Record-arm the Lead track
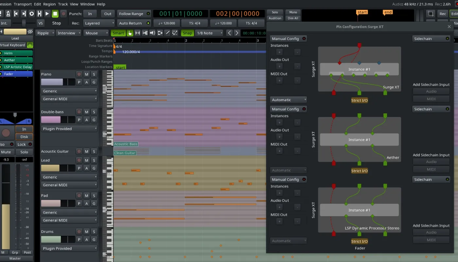Screen dimensions: 458x262 coord(79,160)
